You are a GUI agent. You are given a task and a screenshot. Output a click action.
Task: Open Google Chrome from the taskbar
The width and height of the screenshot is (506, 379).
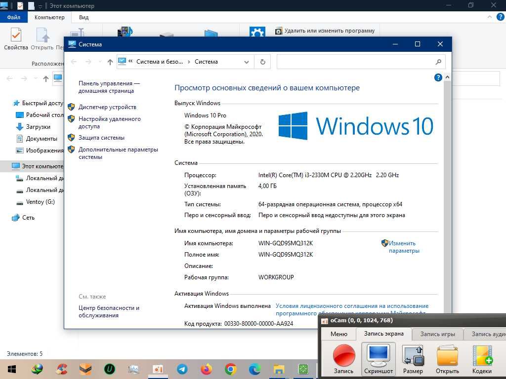[230, 369]
